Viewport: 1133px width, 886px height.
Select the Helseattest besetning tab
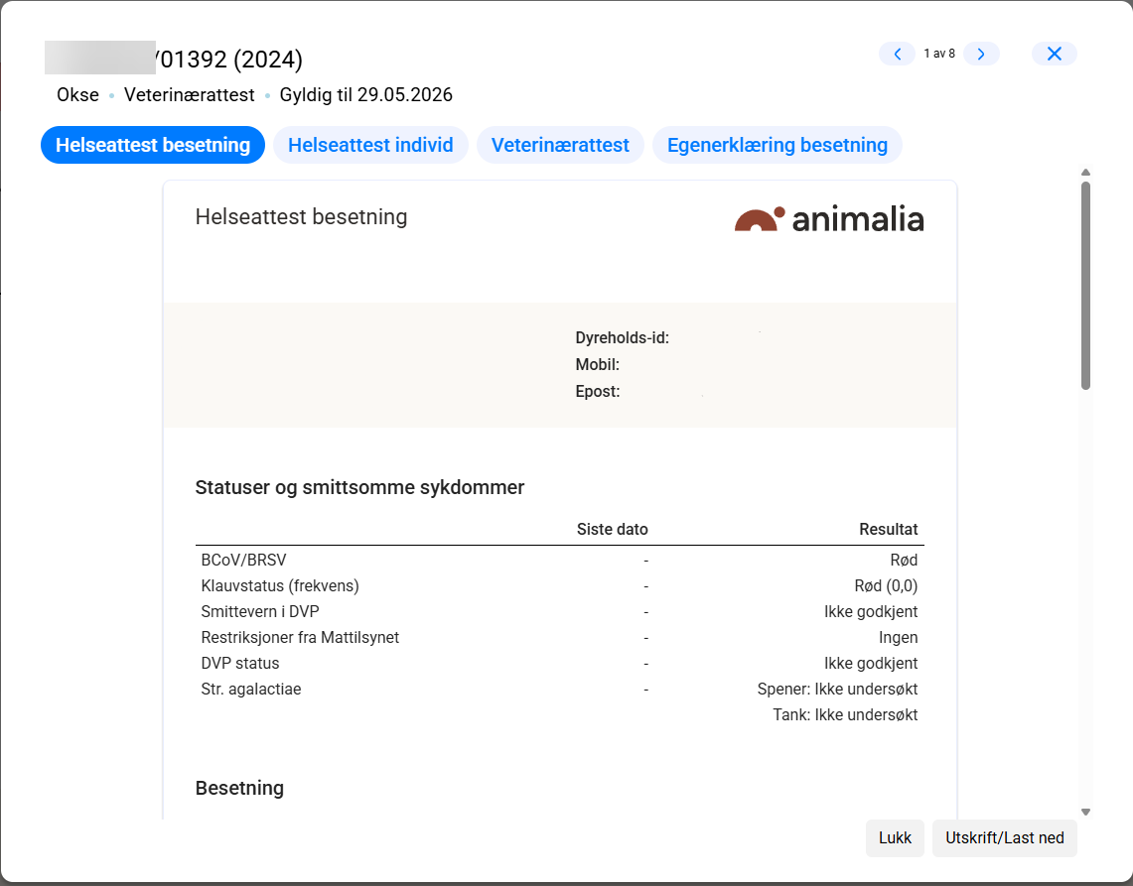tap(153, 145)
